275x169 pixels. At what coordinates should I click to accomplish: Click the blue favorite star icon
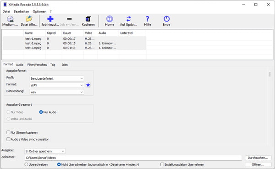(x=88, y=85)
